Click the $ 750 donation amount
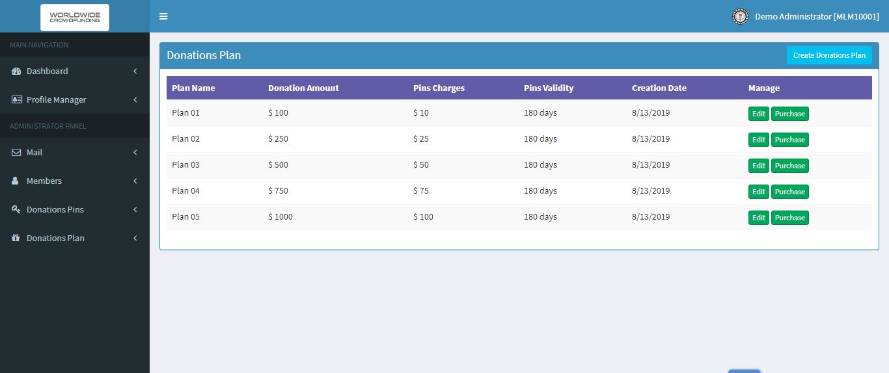The width and height of the screenshot is (889, 373). (278, 190)
